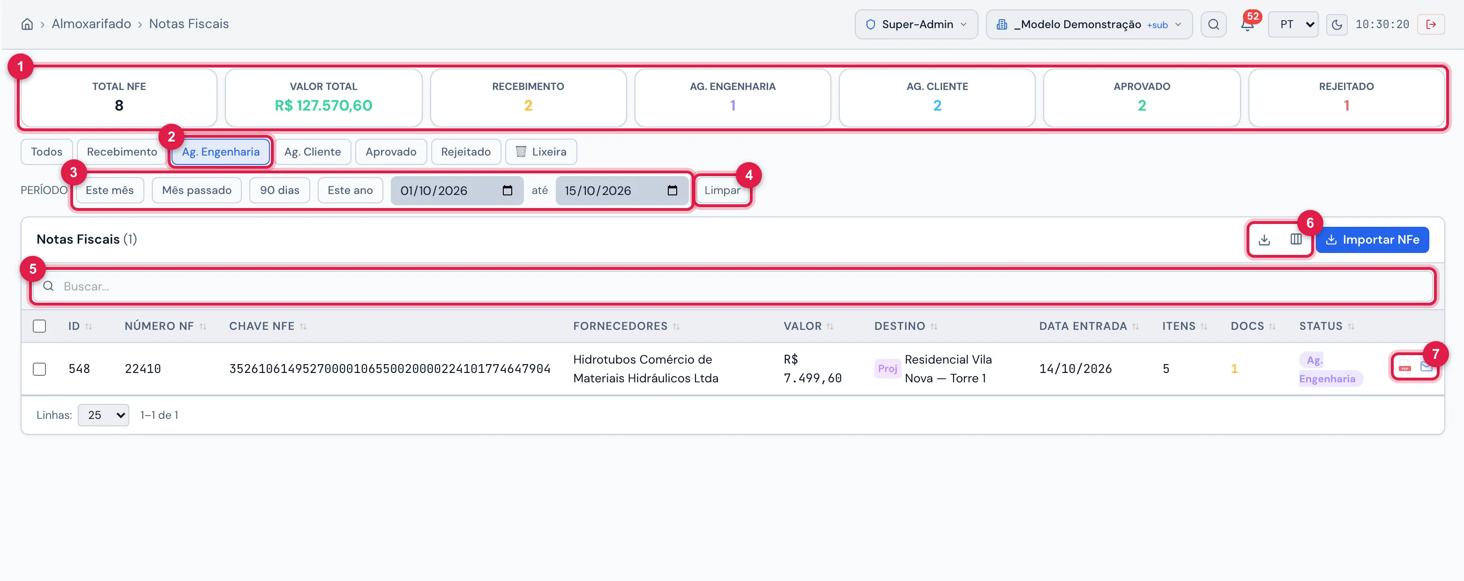This screenshot has width=1464, height=581.
Task: Toggle dark mode moon icon
Action: (1337, 24)
